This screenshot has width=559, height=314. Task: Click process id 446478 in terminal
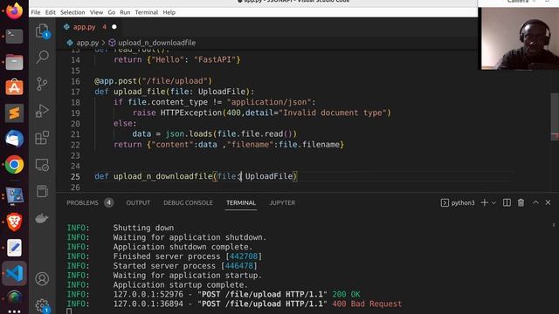click(x=241, y=266)
